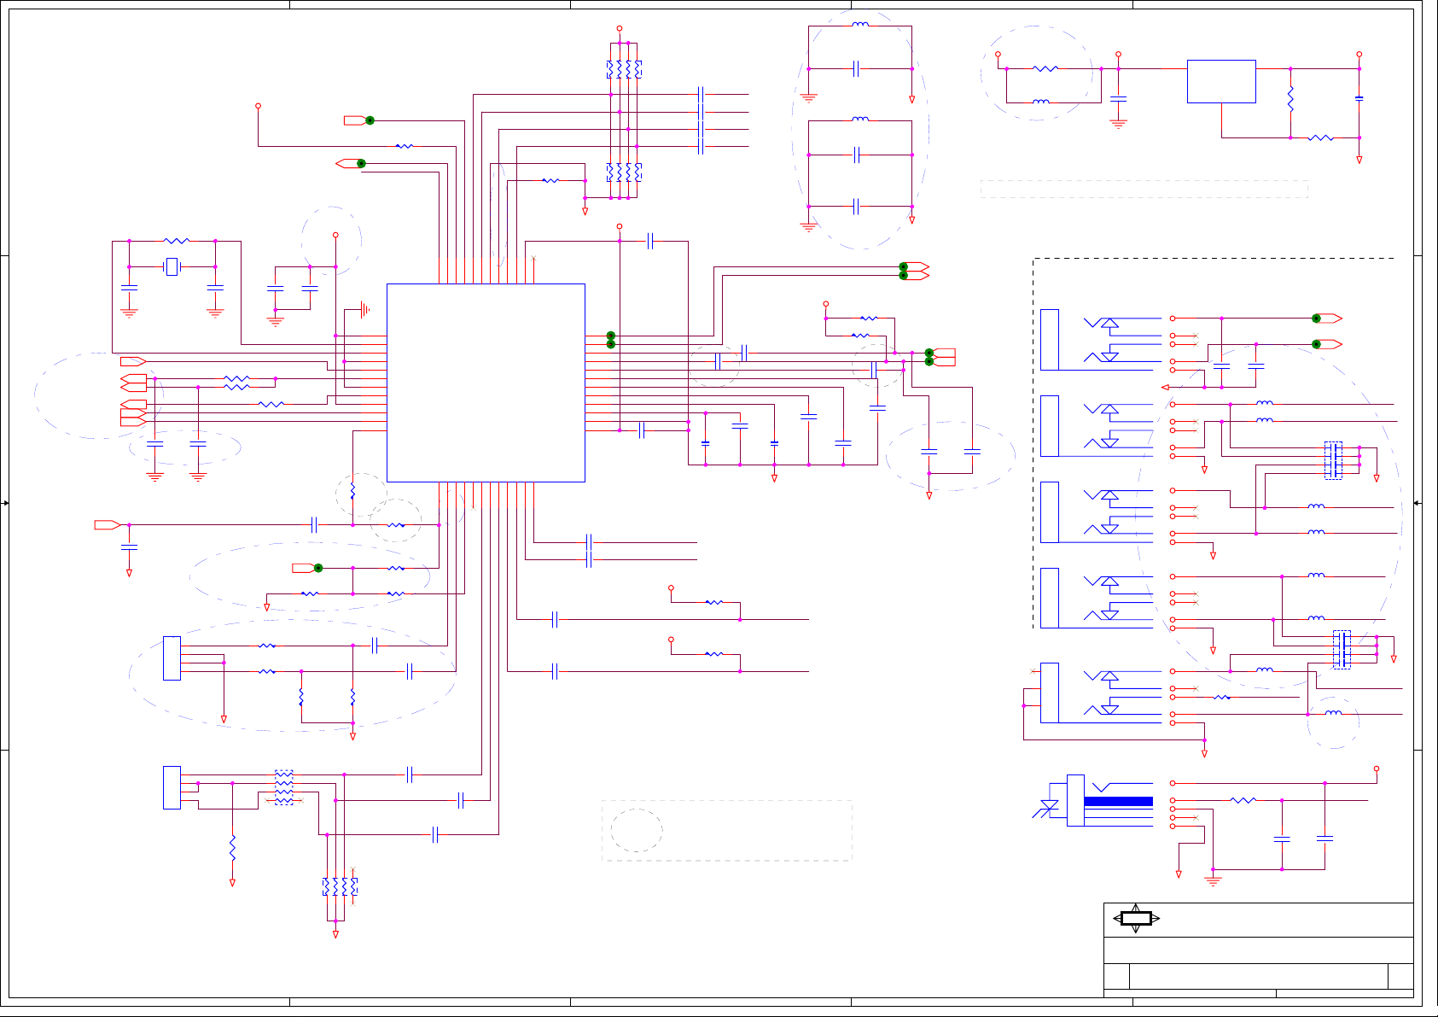The image size is (1438, 1017).
Task: Select the dashed circle inside the note box
Action: tap(637, 831)
